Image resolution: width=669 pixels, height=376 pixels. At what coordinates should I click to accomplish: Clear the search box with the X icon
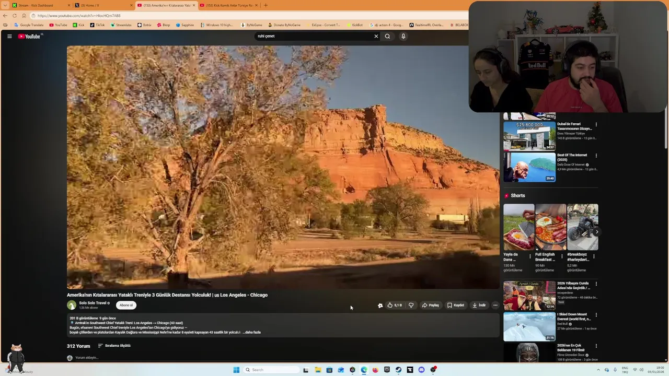376,36
